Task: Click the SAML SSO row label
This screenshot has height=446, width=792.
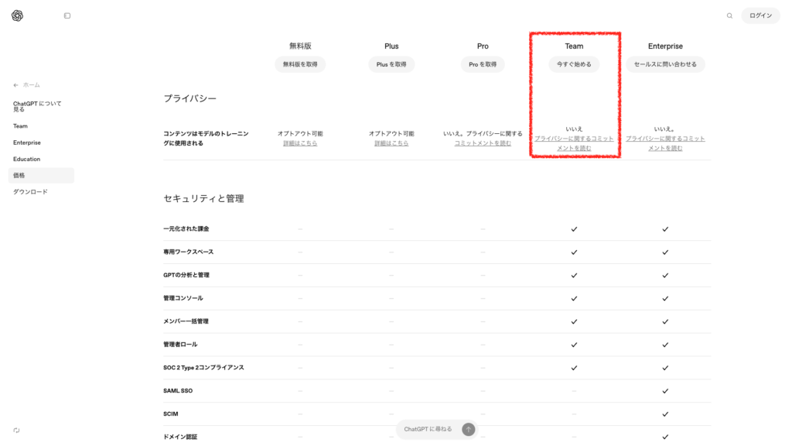Action: coord(178,391)
